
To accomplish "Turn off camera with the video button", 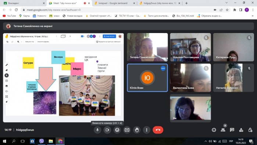I will (107, 130).
